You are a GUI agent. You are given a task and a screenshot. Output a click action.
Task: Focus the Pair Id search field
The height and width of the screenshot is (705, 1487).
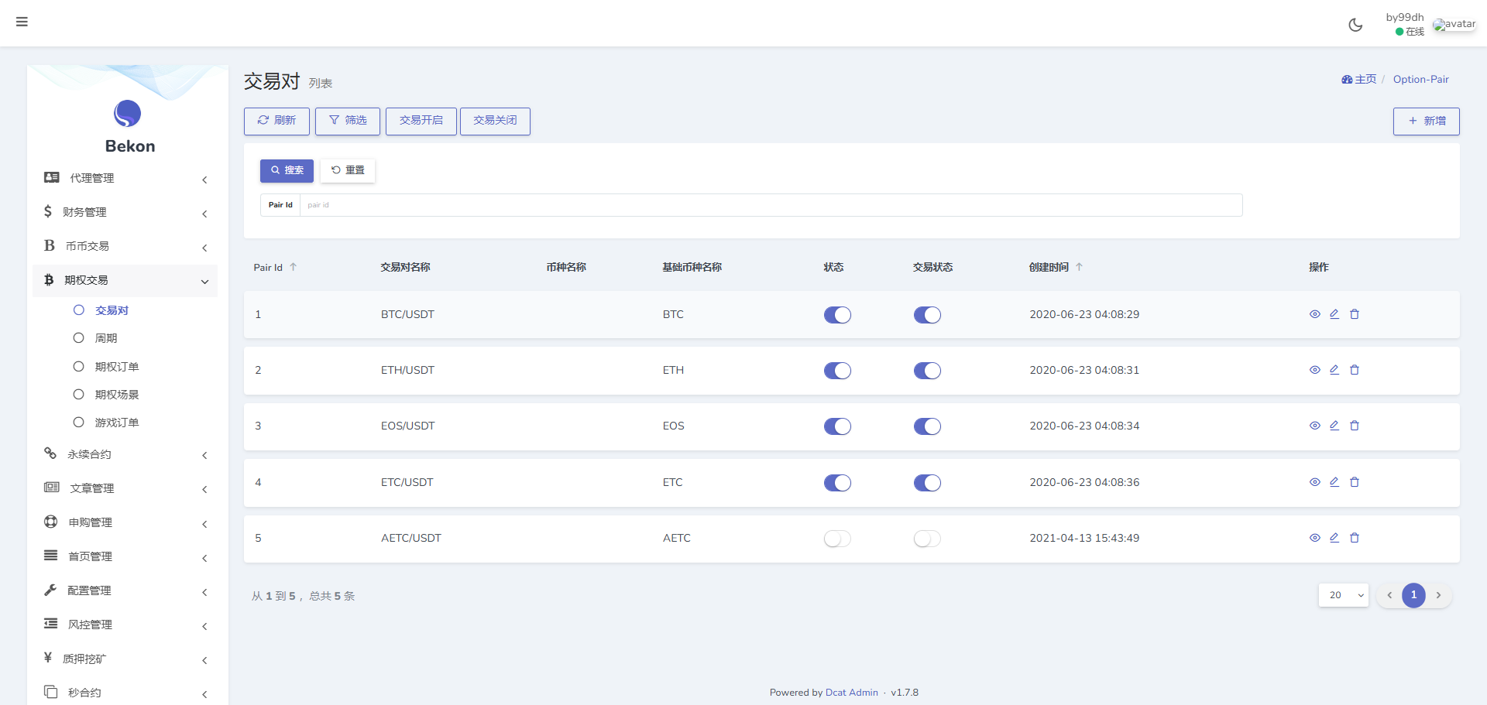(771, 205)
